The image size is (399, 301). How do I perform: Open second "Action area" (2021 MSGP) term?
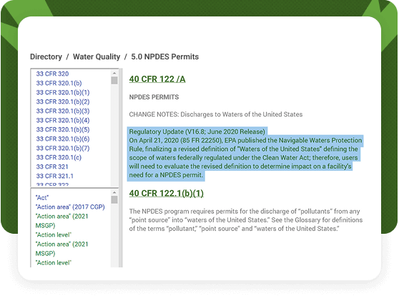coord(61,249)
